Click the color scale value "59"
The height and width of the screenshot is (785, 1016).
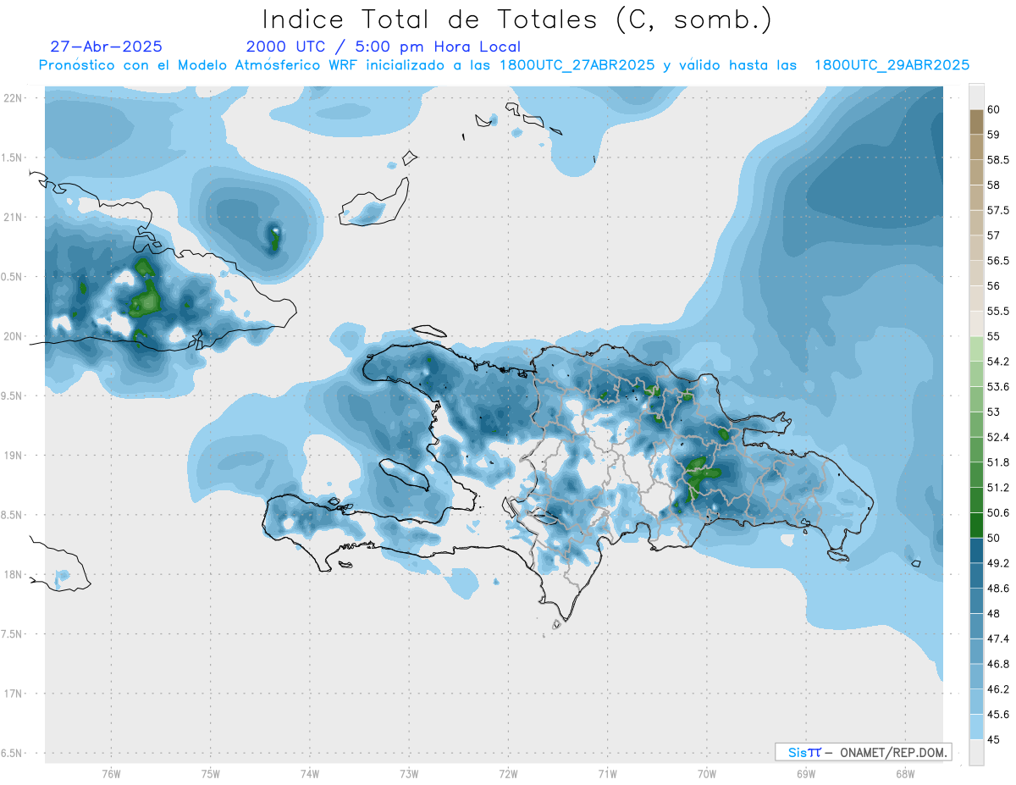(x=994, y=135)
